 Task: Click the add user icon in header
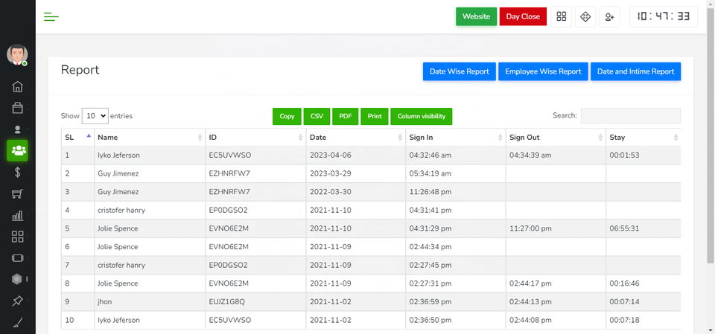pos(610,16)
